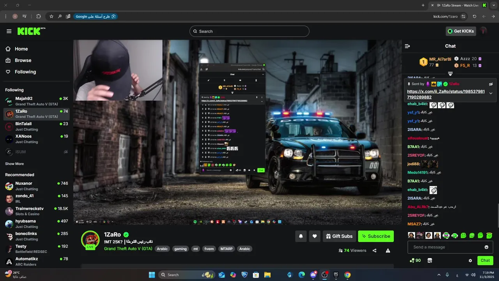This screenshot has width=499, height=281.
Task: Click Show More under Following
Action: [14, 164]
